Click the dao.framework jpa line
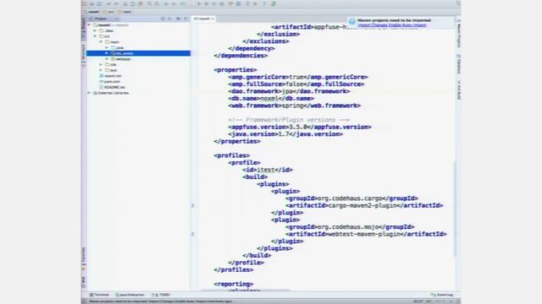Screen dimensions: 542x304 (x=289, y=91)
